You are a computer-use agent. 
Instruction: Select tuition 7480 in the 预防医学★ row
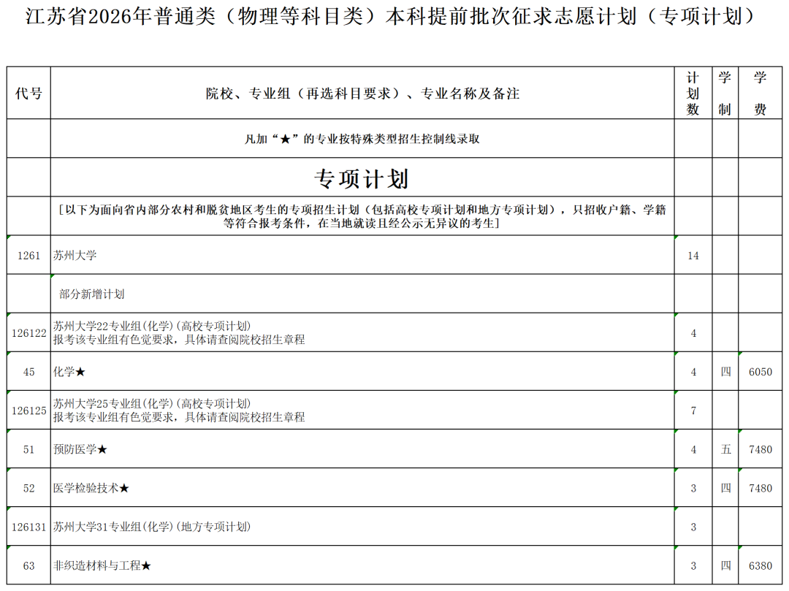[761, 449]
